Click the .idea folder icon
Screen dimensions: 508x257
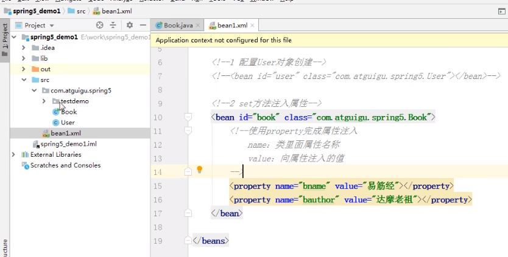click(x=36, y=48)
